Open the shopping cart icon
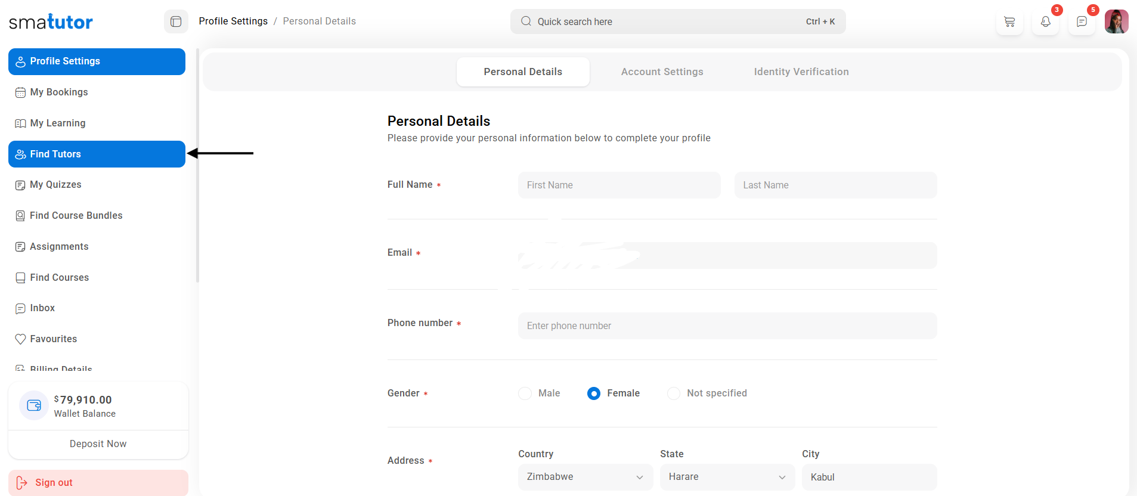The width and height of the screenshot is (1137, 496). pos(1009,22)
